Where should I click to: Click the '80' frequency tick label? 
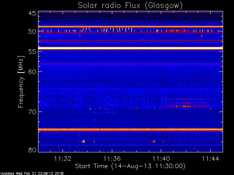[x=32, y=150]
